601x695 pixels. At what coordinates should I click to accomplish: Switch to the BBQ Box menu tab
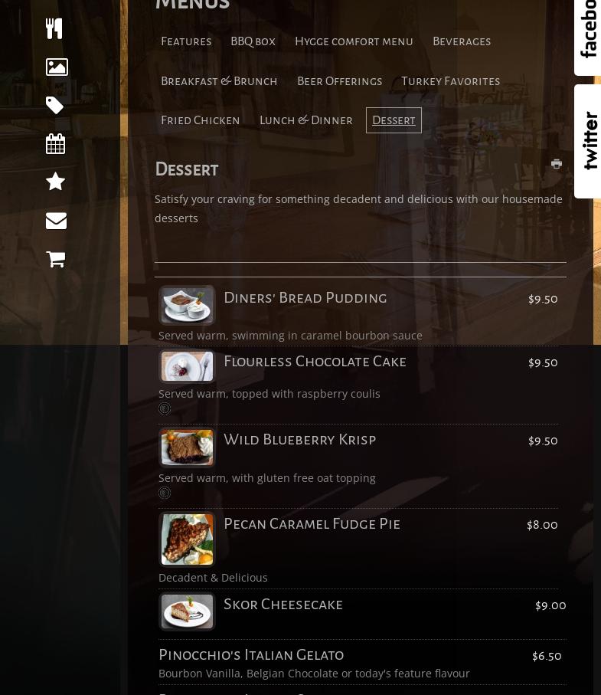[x=253, y=41]
